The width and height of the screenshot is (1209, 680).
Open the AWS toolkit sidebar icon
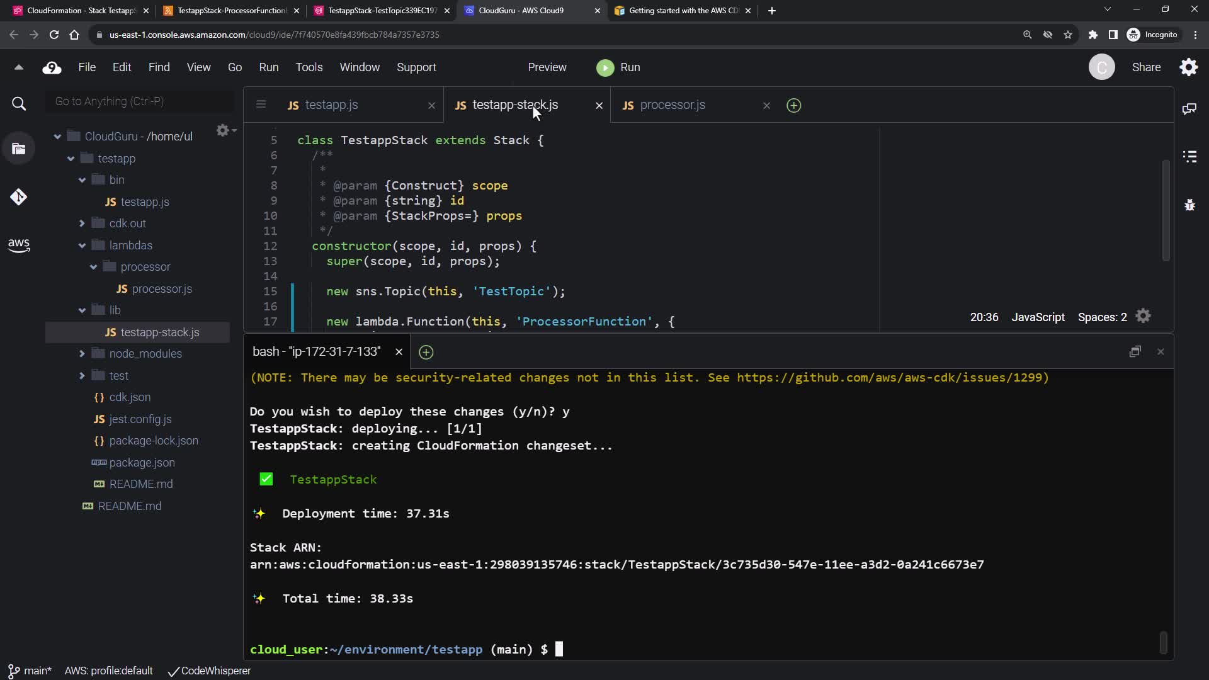pos(19,245)
